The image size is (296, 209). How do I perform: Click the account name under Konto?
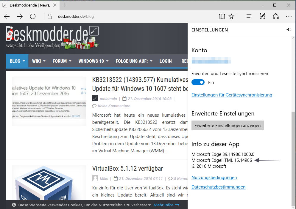(x=211, y=60)
